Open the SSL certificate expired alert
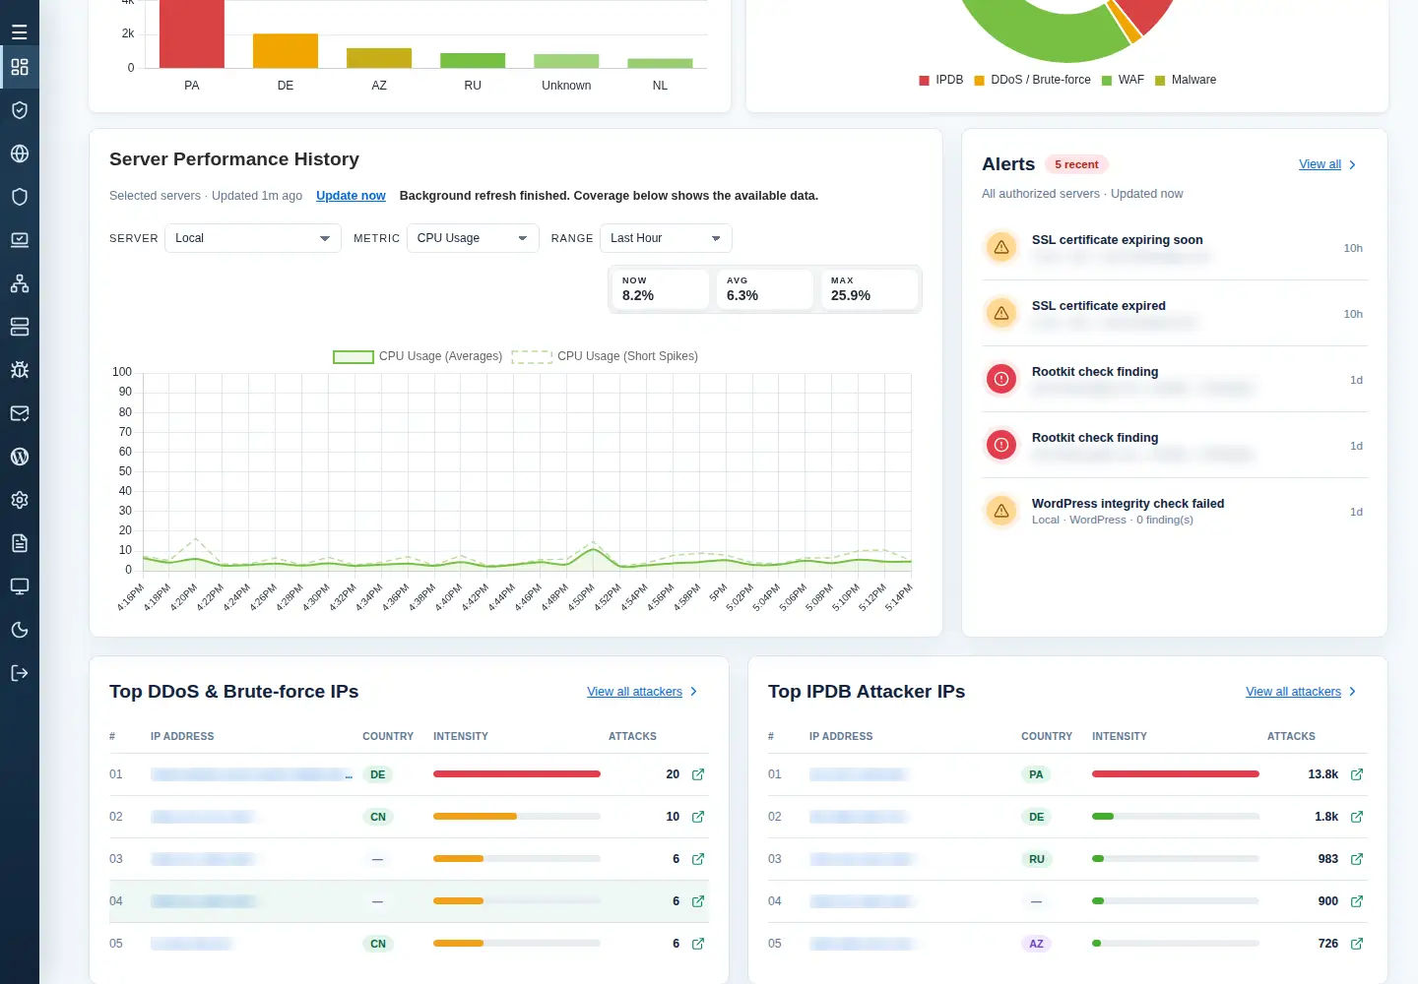The width and height of the screenshot is (1418, 984). pyautogui.click(x=1175, y=314)
